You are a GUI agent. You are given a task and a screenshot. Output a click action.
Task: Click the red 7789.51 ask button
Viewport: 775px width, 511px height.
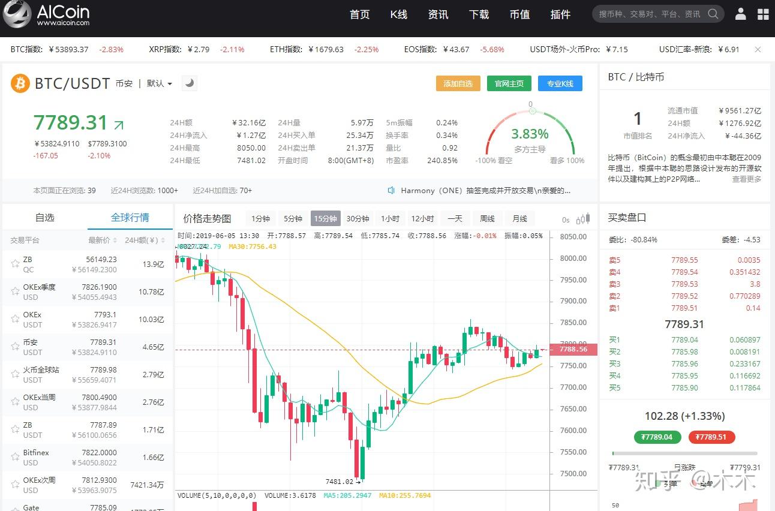(x=711, y=437)
